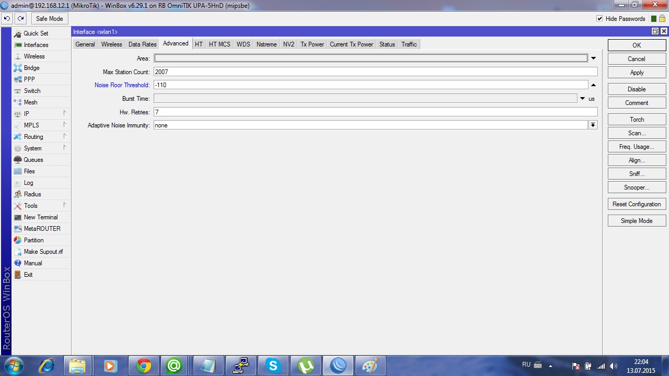Viewport: 669px width, 376px height.
Task: Click the Disable button
Action: click(x=637, y=89)
